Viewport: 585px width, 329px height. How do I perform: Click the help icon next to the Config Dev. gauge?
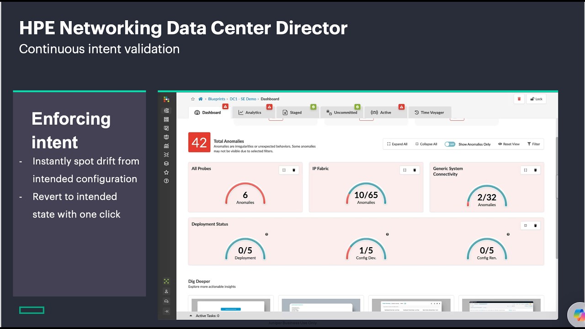tap(388, 234)
